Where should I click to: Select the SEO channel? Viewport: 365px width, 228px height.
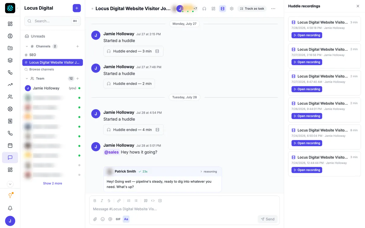(x=53, y=55)
